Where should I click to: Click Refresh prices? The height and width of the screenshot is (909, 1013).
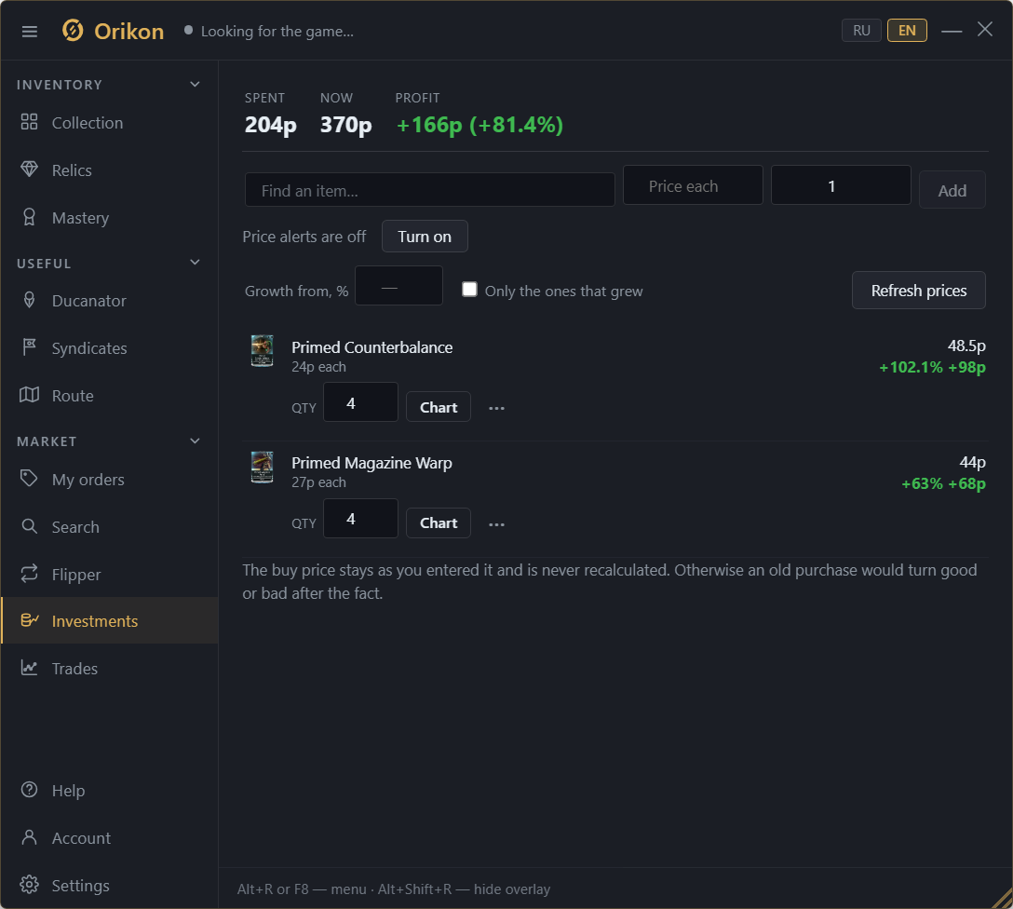click(x=918, y=290)
